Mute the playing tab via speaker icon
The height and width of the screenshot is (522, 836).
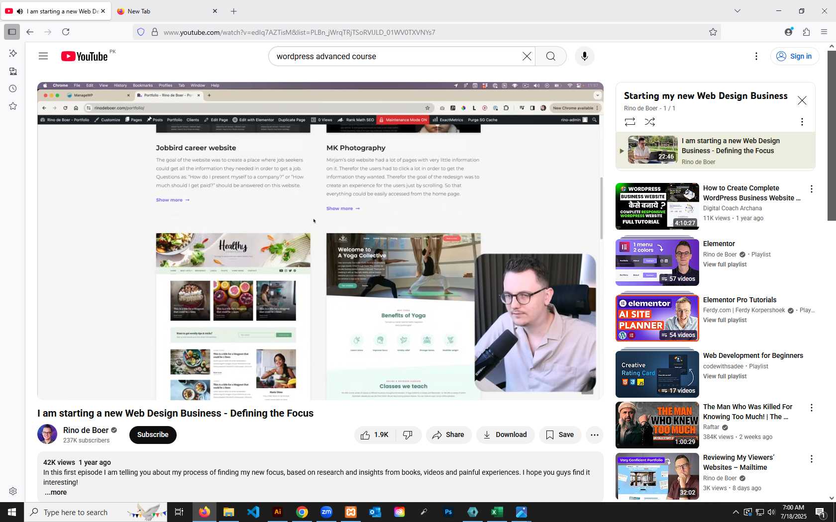tap(20, 11)
